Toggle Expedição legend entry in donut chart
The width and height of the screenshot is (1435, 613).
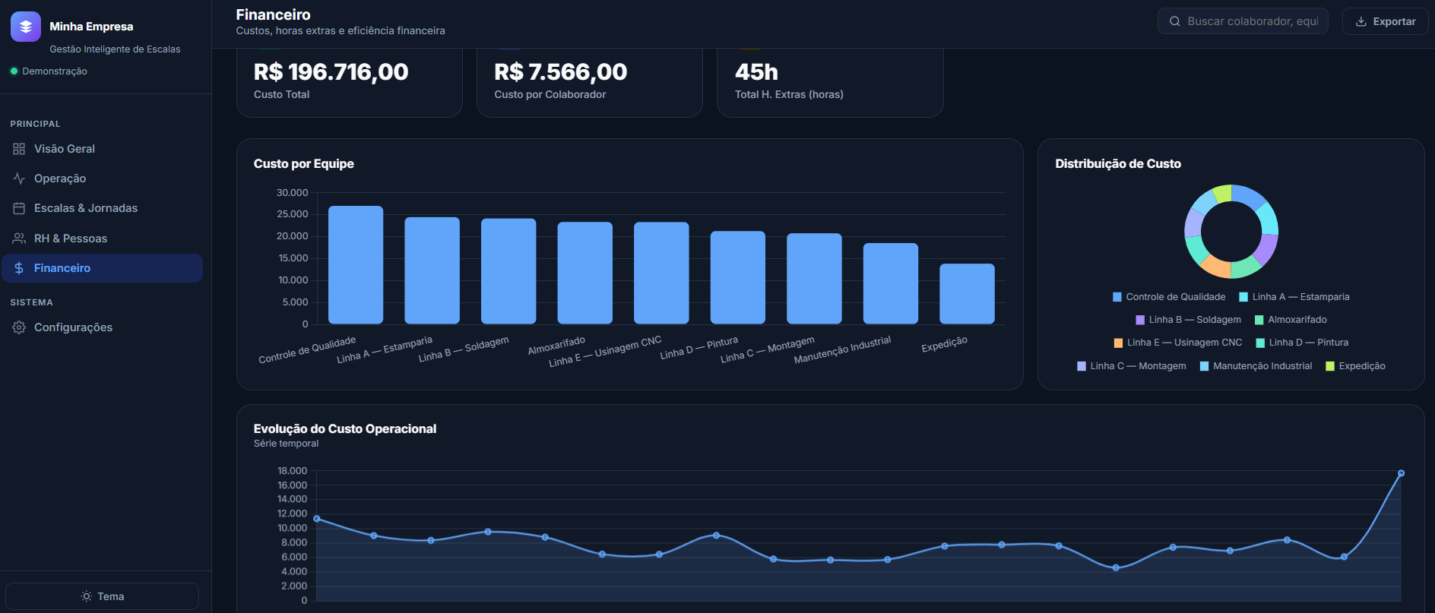tap(1355, 366)
